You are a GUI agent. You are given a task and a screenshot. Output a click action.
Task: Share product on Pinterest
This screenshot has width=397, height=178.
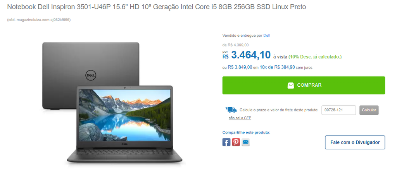click(x=236, y=142)
